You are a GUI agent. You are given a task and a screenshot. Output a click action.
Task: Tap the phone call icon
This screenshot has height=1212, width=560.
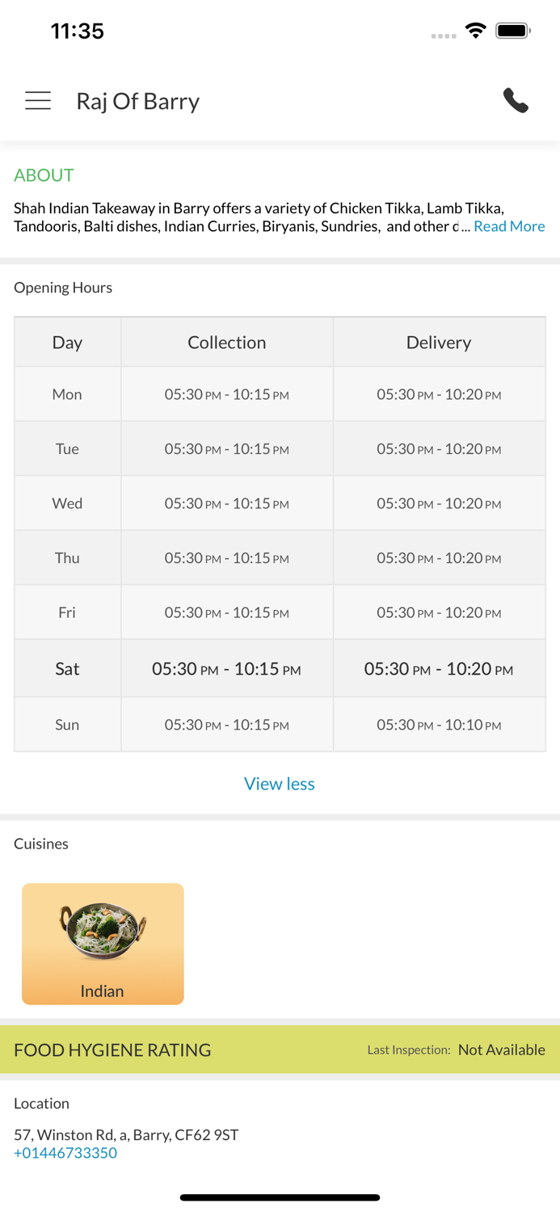coord(516,100)
